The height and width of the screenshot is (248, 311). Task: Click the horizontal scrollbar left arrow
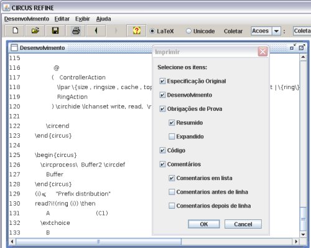12,242
